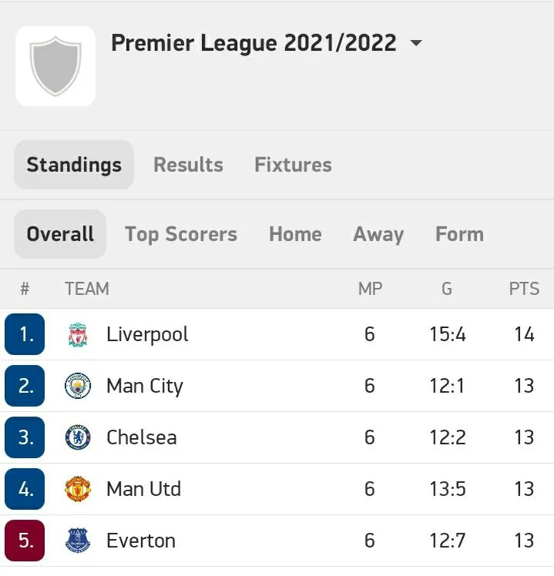Screen dimensions: 554x576
Task: Click the PTS column header
Action: pos(524,290)
